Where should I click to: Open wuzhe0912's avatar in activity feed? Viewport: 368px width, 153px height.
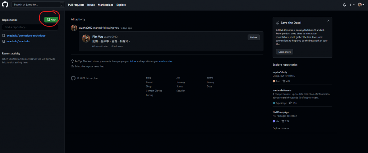[x=74, y=28]
